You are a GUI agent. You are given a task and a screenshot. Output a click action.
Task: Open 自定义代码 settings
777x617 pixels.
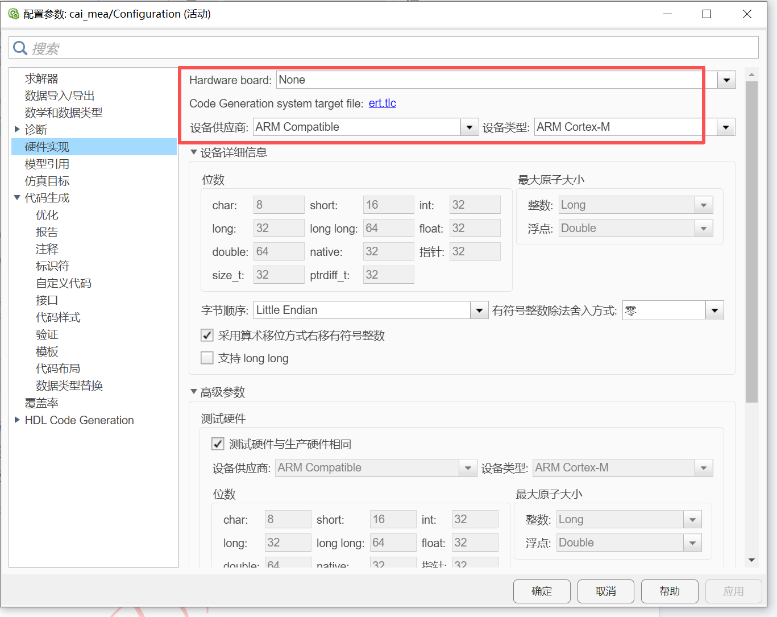point(64,283)
